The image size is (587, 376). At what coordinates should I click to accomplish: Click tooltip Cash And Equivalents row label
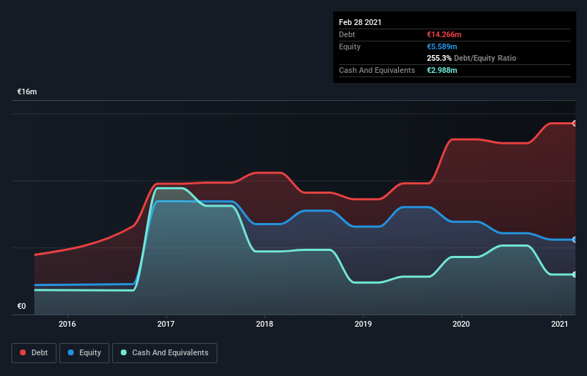pos(377,70)
